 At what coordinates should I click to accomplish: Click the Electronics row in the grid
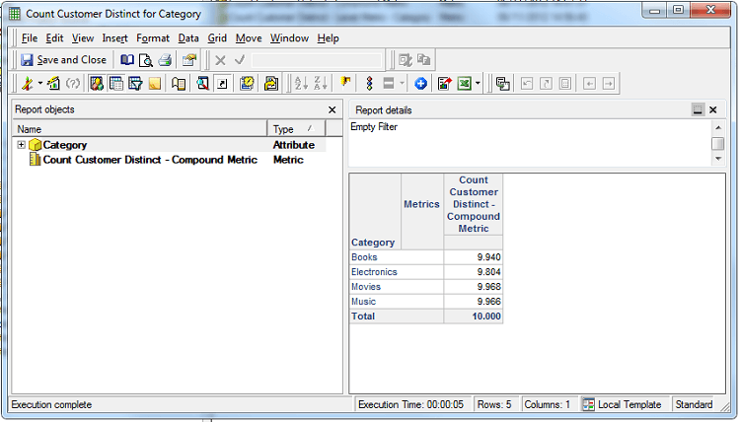pyautogui.click(x=374, y=272)
